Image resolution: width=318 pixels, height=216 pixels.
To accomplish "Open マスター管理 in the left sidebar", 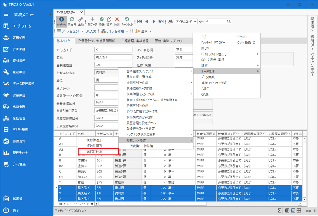I will (20, 130).
